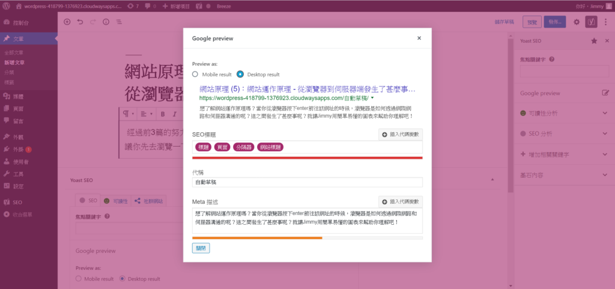Pin Yoast SEO panel with star
Image resolution: width=615 pixels, height=289 pixels.
tap(594, 41)
